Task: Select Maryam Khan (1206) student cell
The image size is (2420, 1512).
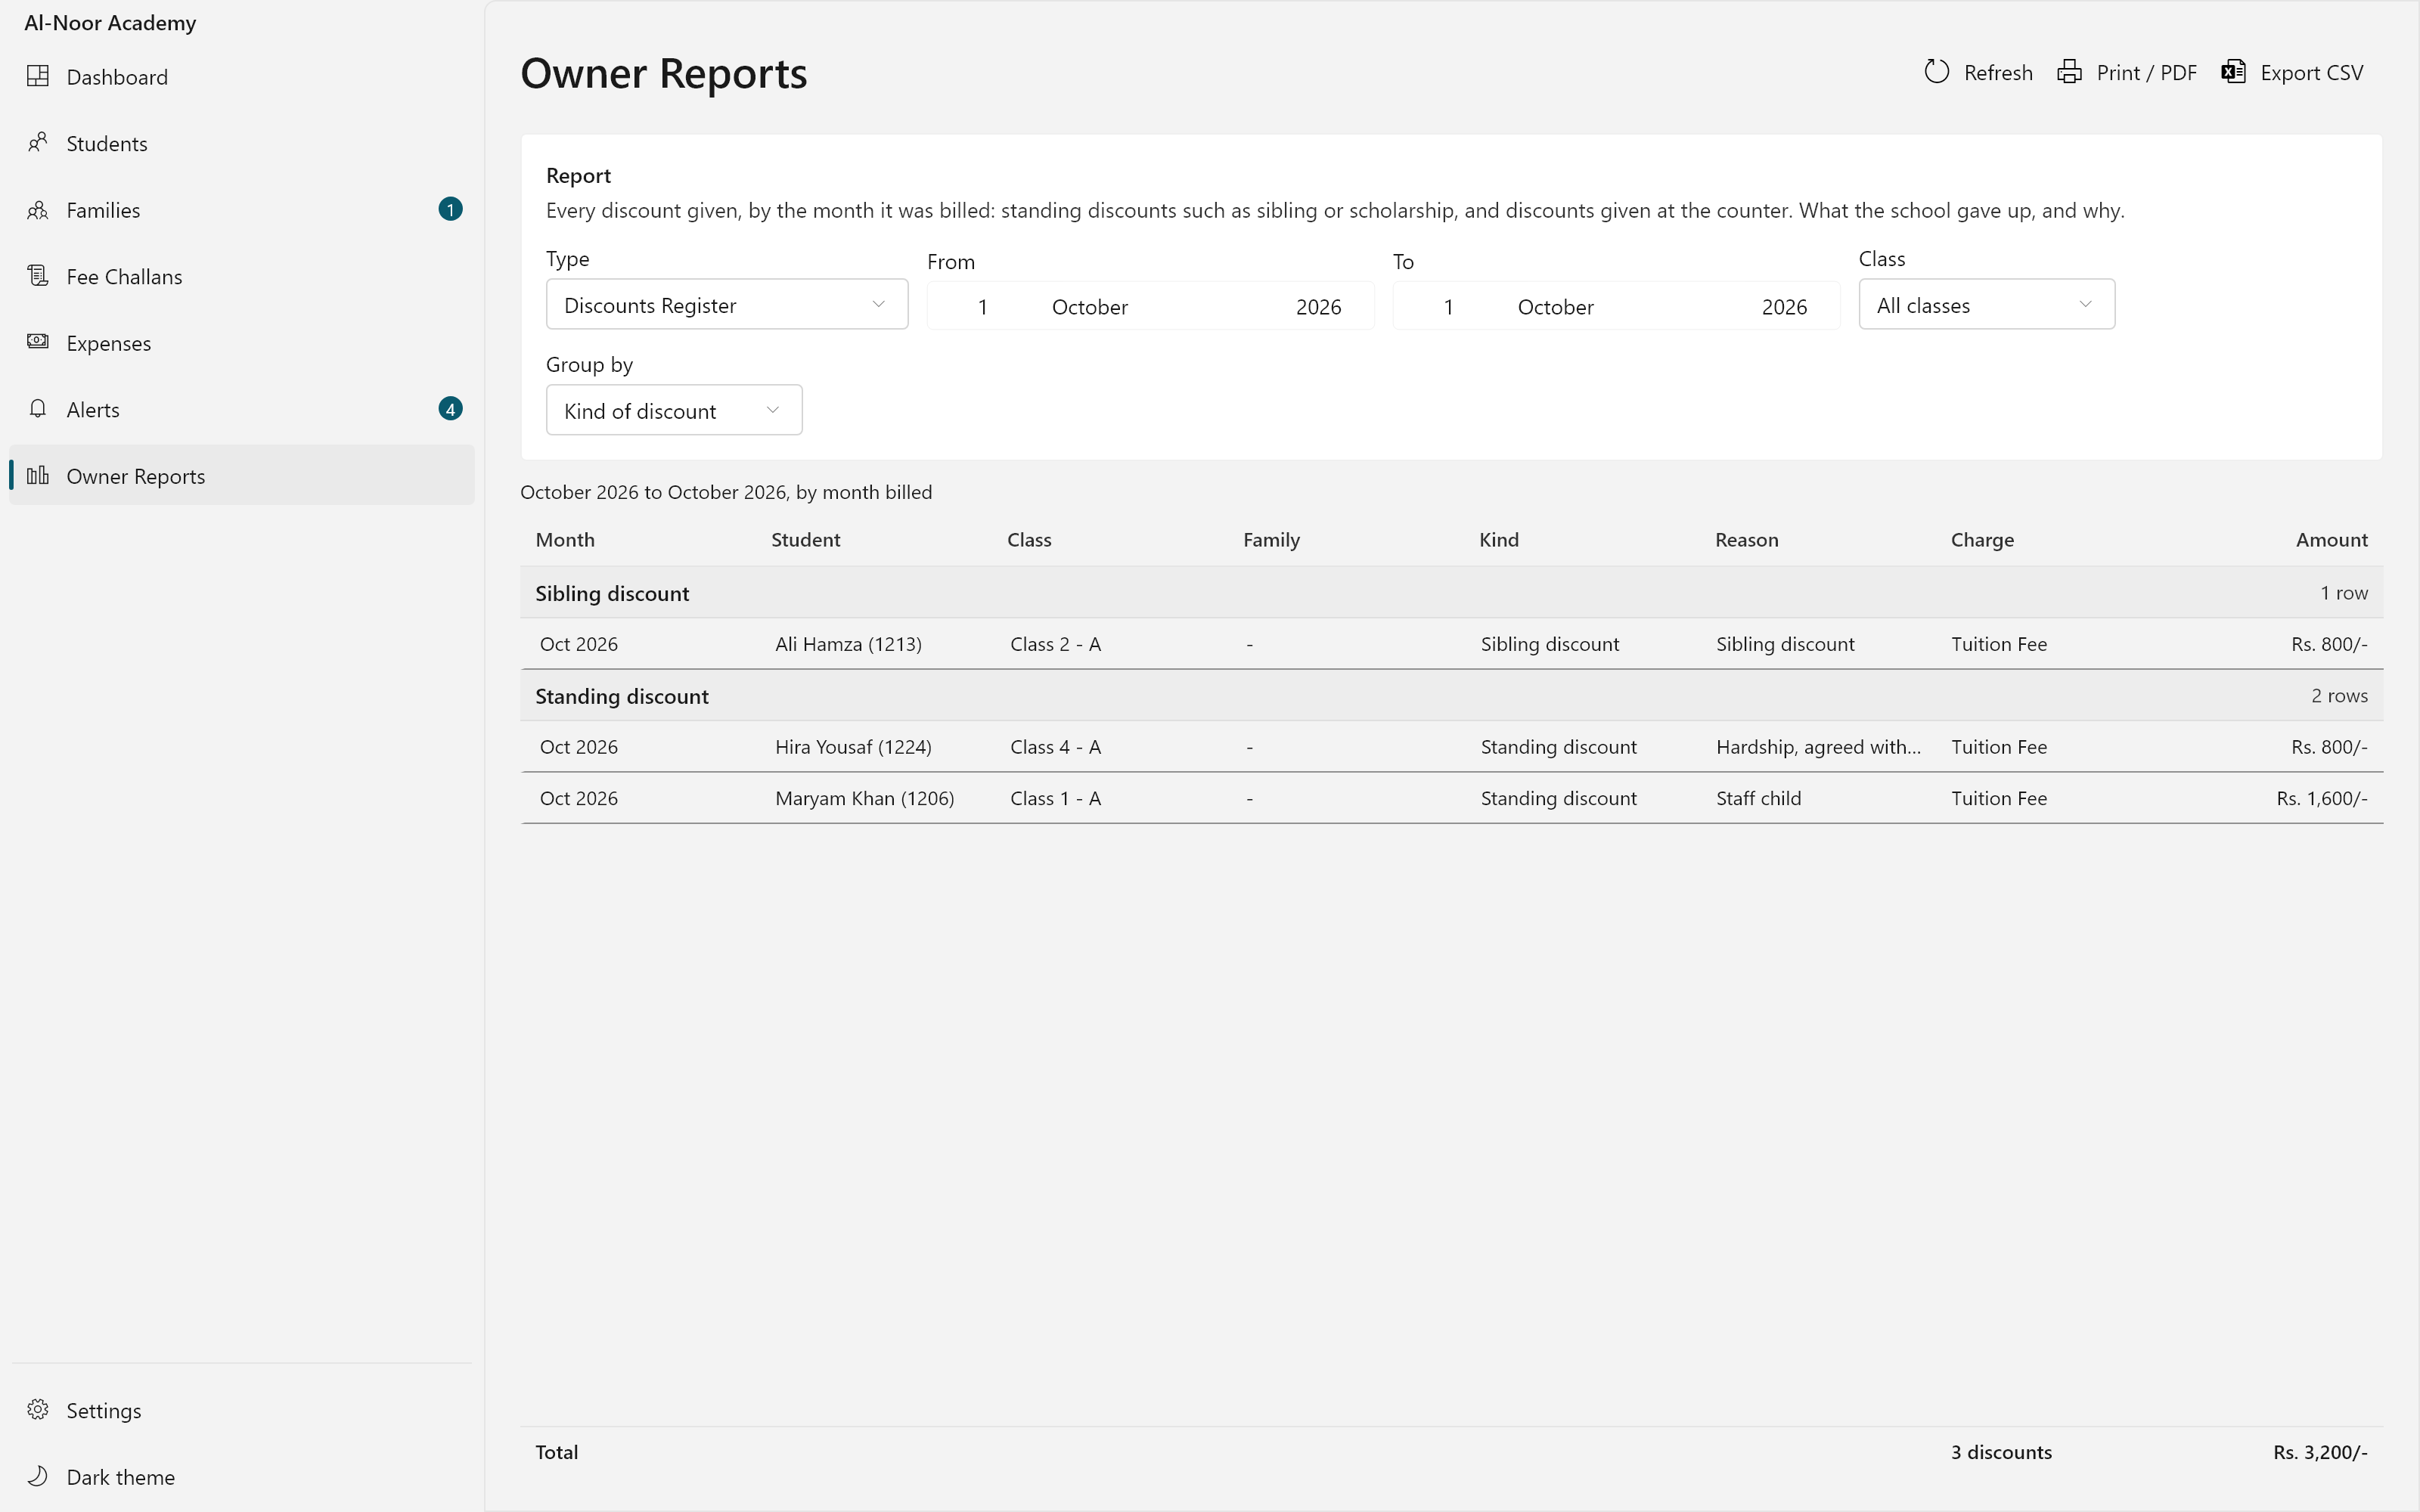Action: [x=864, y=798]
